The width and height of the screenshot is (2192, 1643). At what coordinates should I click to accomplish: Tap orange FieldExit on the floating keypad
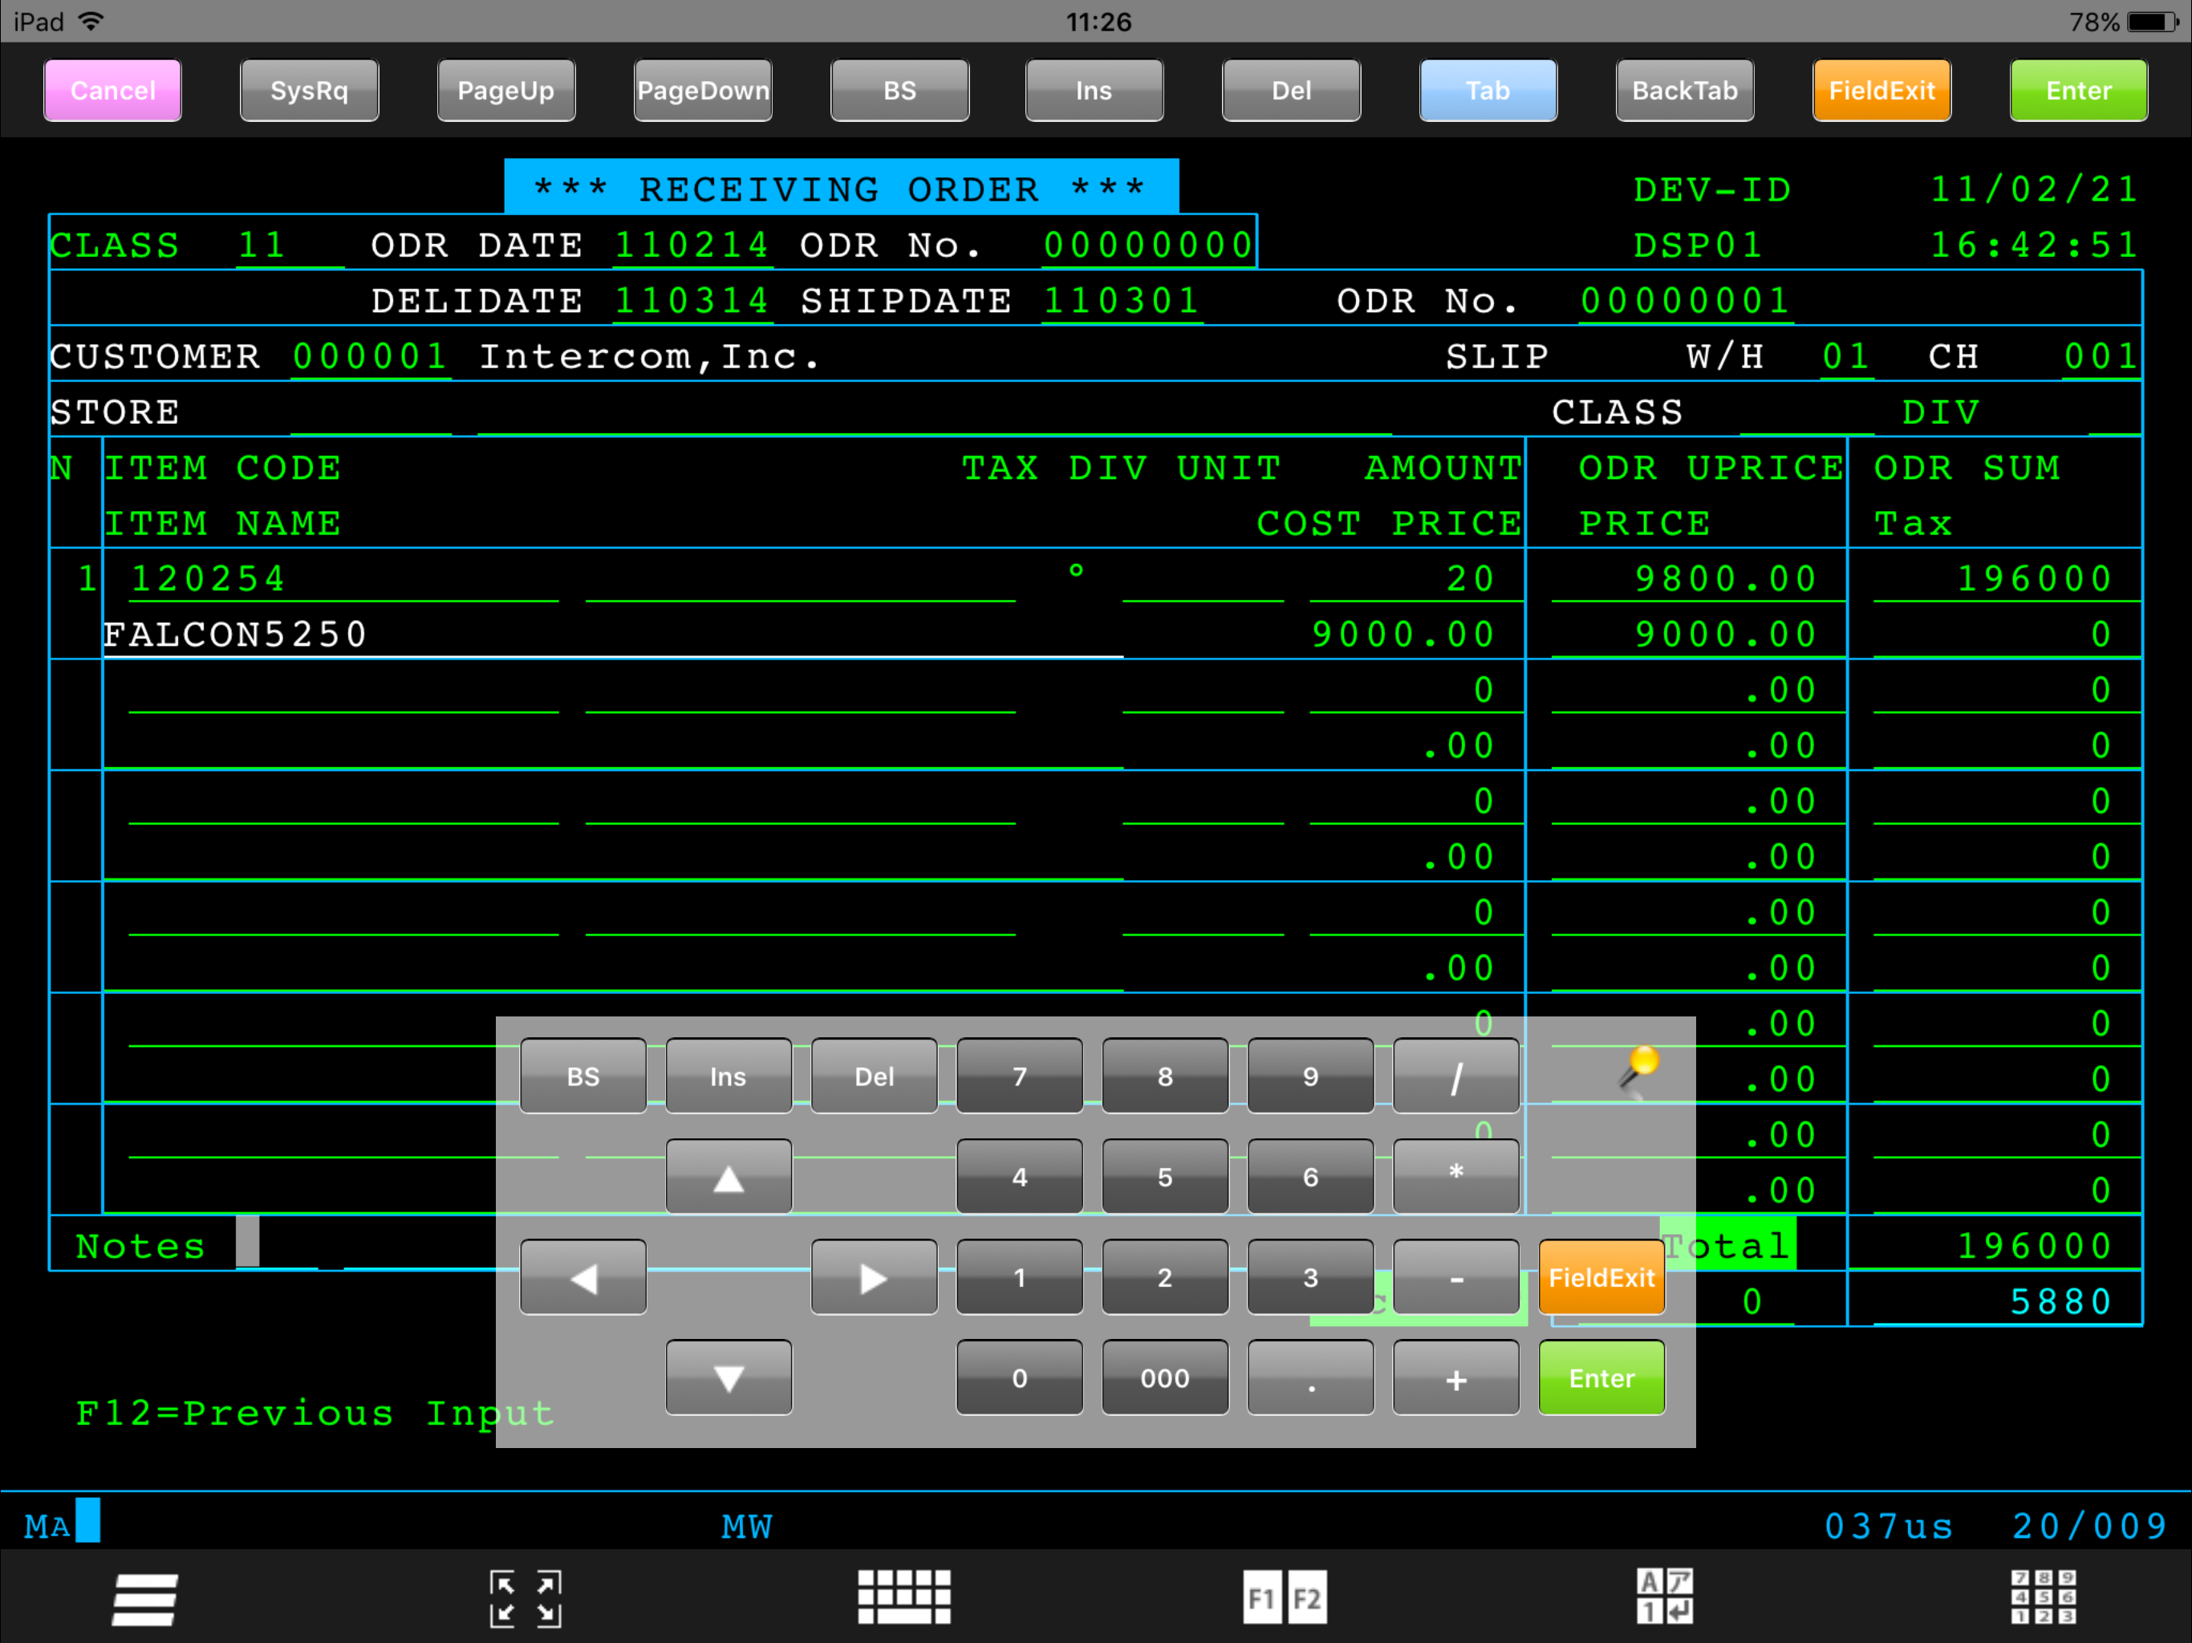coord(1601,1277)
